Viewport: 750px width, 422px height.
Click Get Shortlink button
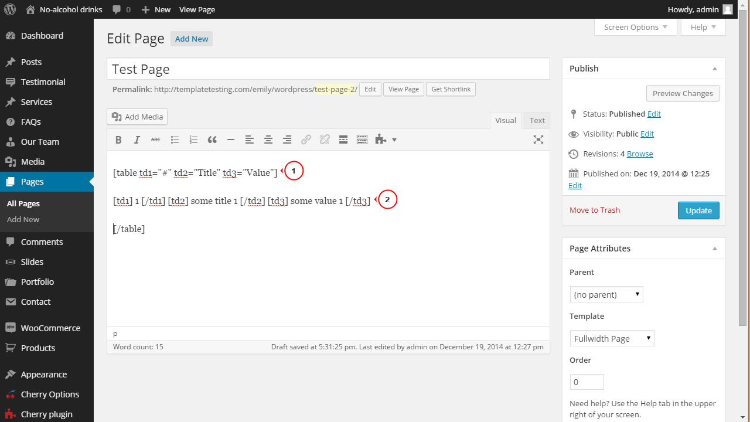(451, 89)
